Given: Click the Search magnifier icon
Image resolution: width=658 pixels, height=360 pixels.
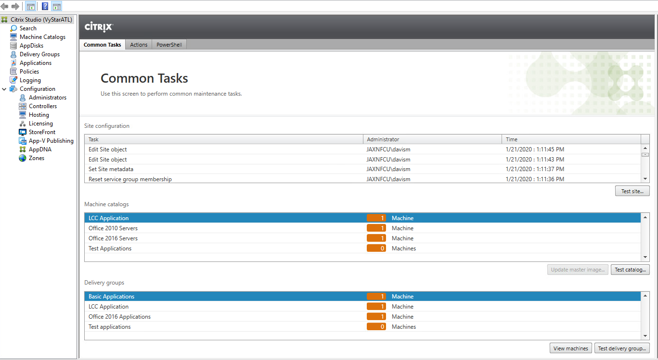Looking at the screenshot, I should coord(13,28).
